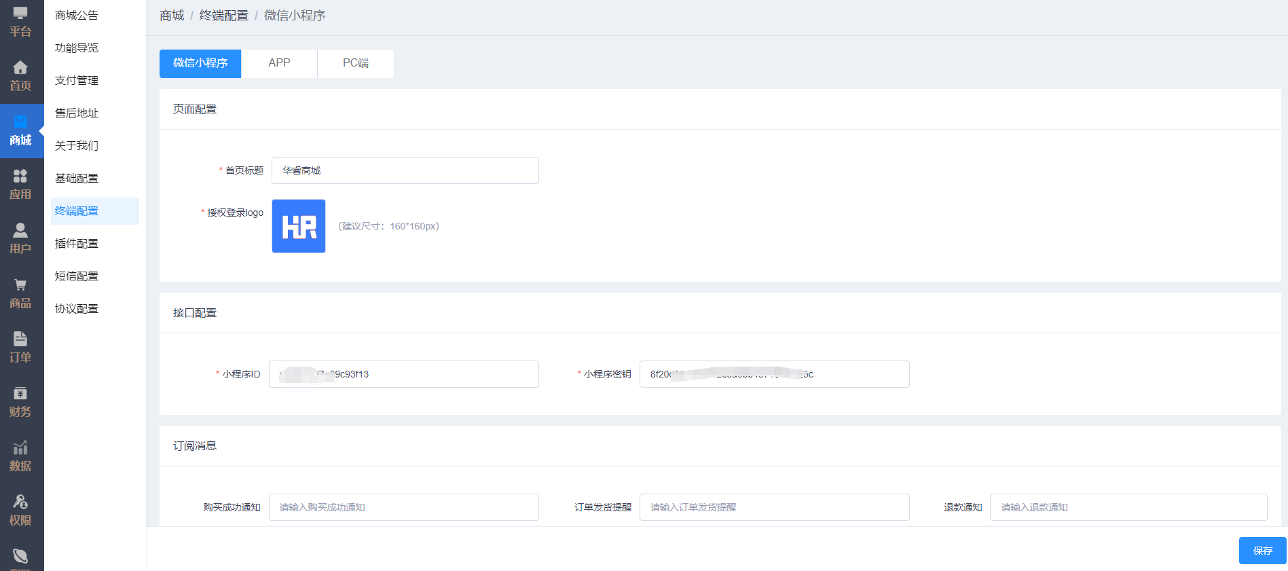Screen dimensions: 1288x571
Task: Open the 平台 platform icon in sidebar
Action: 20,14
